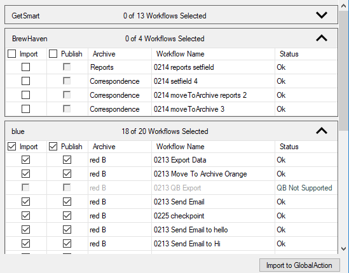Uncheck publish for 0213 Send Email

pyautogui.click(x=67, y=202)
